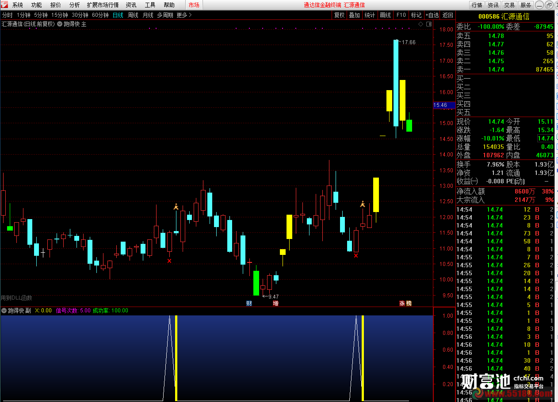Viewport: 558px width, 402px height.
Task: Select the 1分钟 period
Action: (23, 15)
